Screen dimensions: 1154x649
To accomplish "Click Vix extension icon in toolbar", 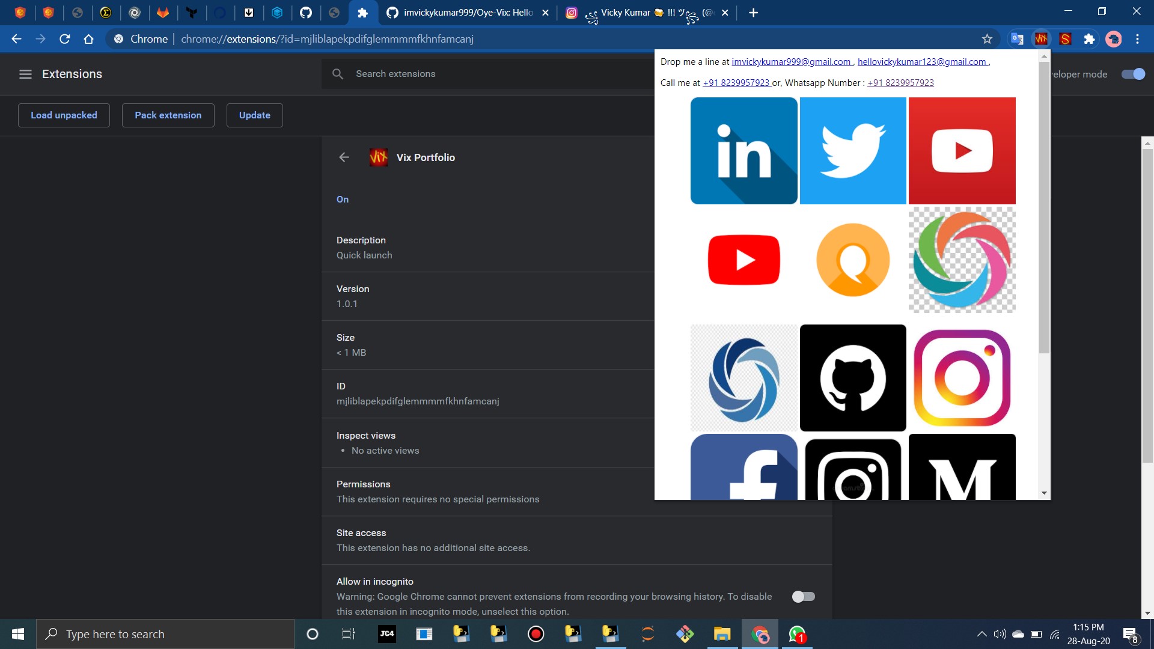I will [1041, 39].
